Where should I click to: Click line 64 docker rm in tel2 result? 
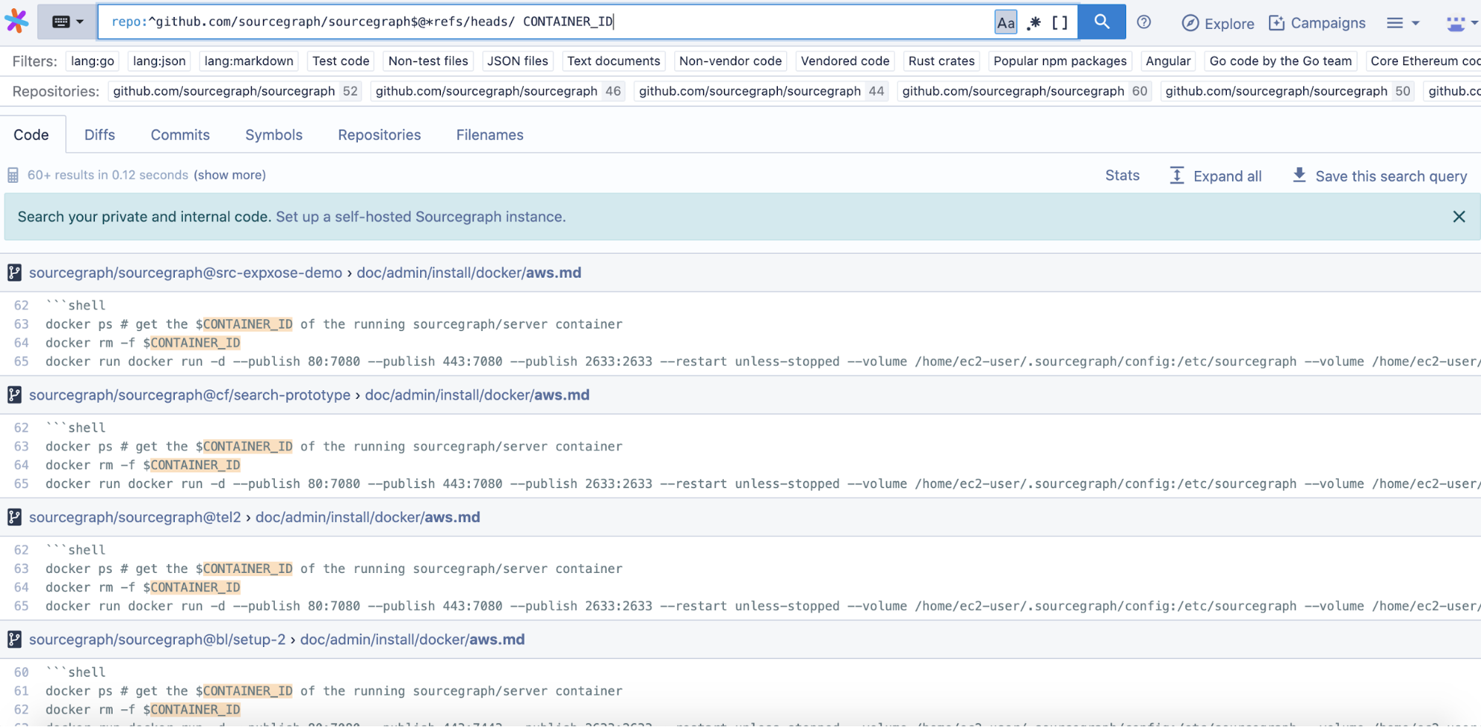(143, 588)
